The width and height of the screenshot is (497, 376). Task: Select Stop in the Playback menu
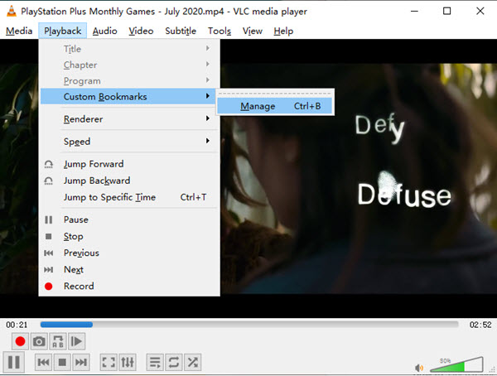point(129,236)
